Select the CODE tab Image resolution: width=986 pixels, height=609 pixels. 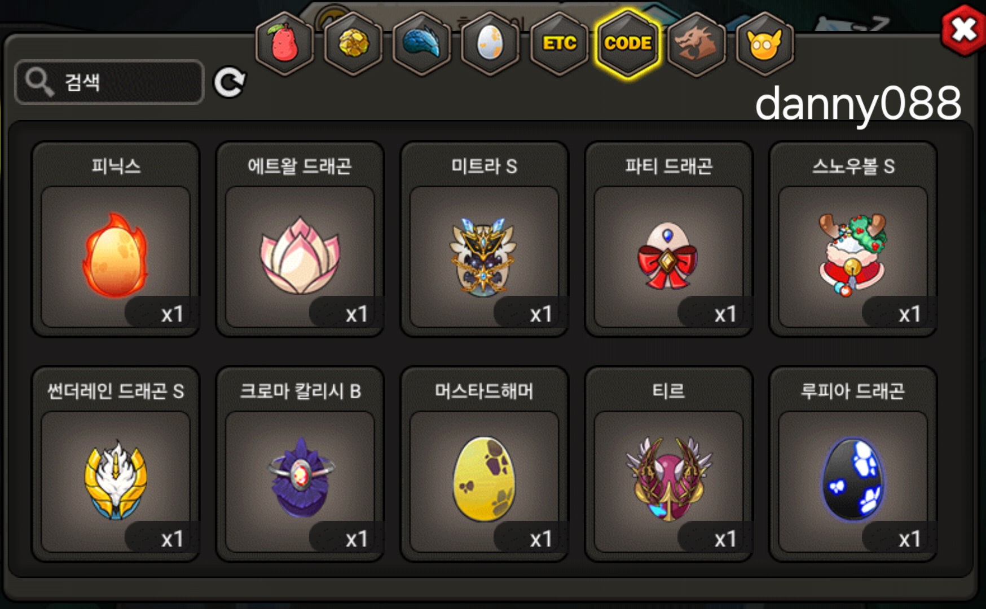coord(628,43)
